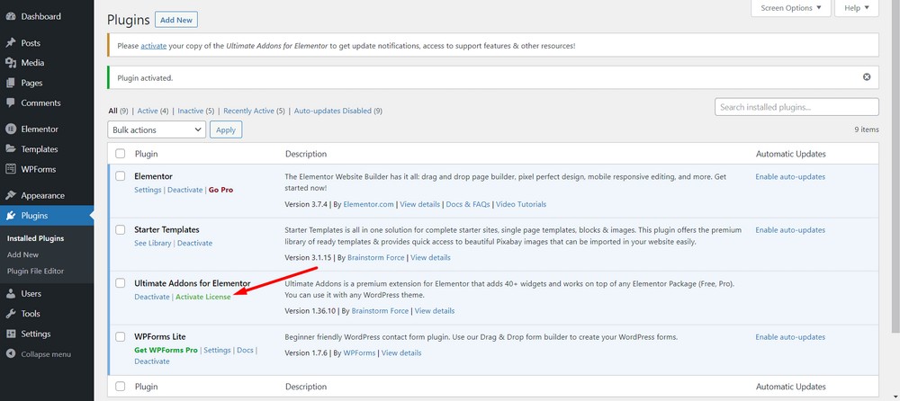Check the select-all checkbox in table footer
900x401 pixels.
coord(120,386)
